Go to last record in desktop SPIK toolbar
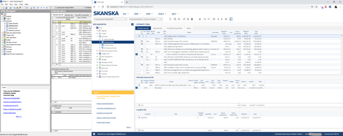 [47, 7]
